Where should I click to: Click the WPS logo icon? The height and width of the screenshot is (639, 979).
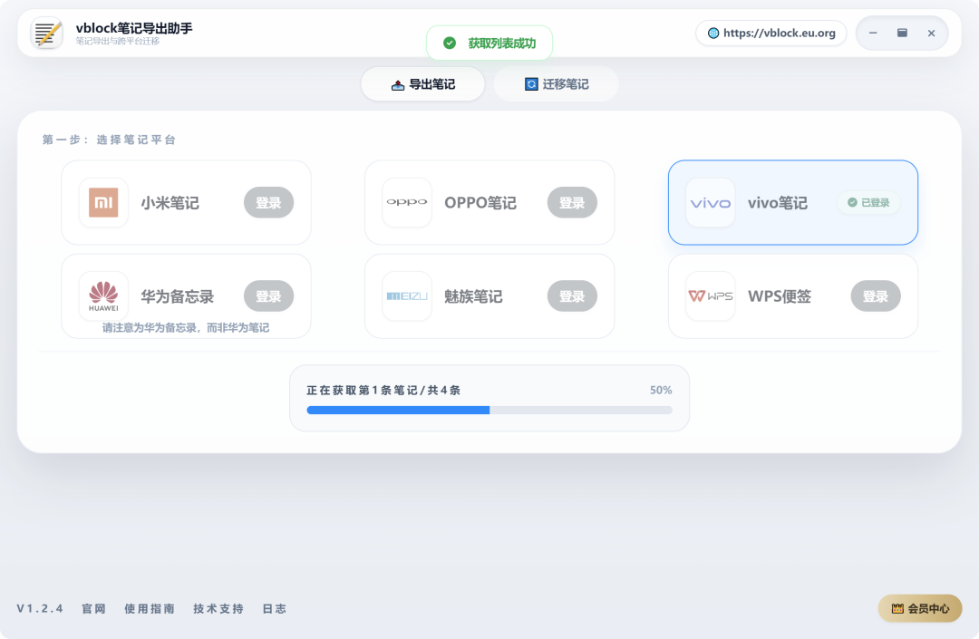[x=711, y=295]
